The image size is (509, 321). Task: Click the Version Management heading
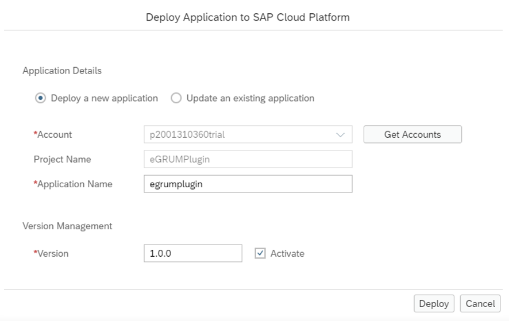67,226
